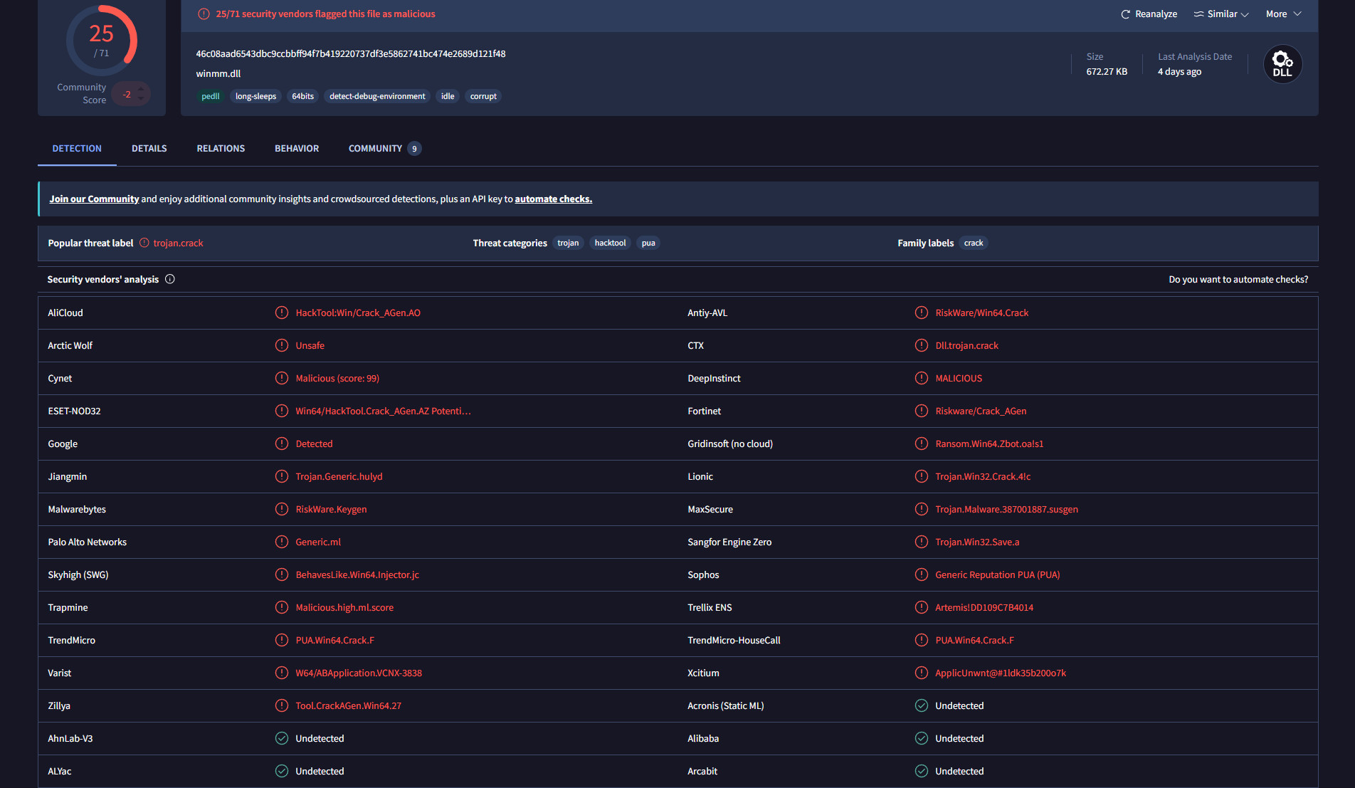Expand the Similar dropdown chevron
The image size is (1355, 788).
click(1245, 14)
